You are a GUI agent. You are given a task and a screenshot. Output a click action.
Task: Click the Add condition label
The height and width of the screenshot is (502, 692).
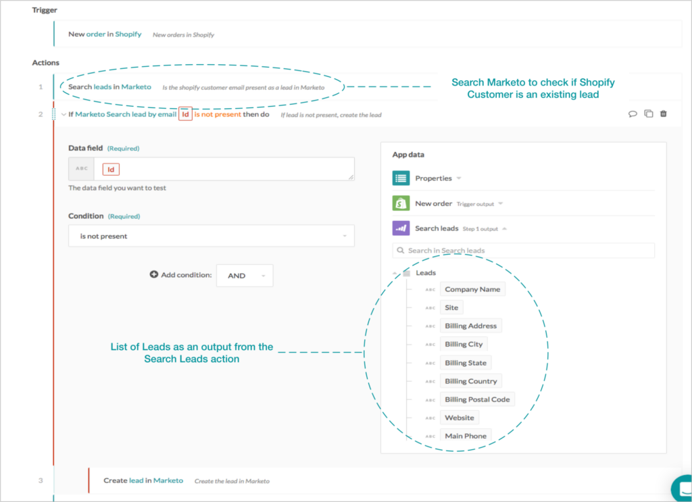pyautogui.click(x=187, y=275)
